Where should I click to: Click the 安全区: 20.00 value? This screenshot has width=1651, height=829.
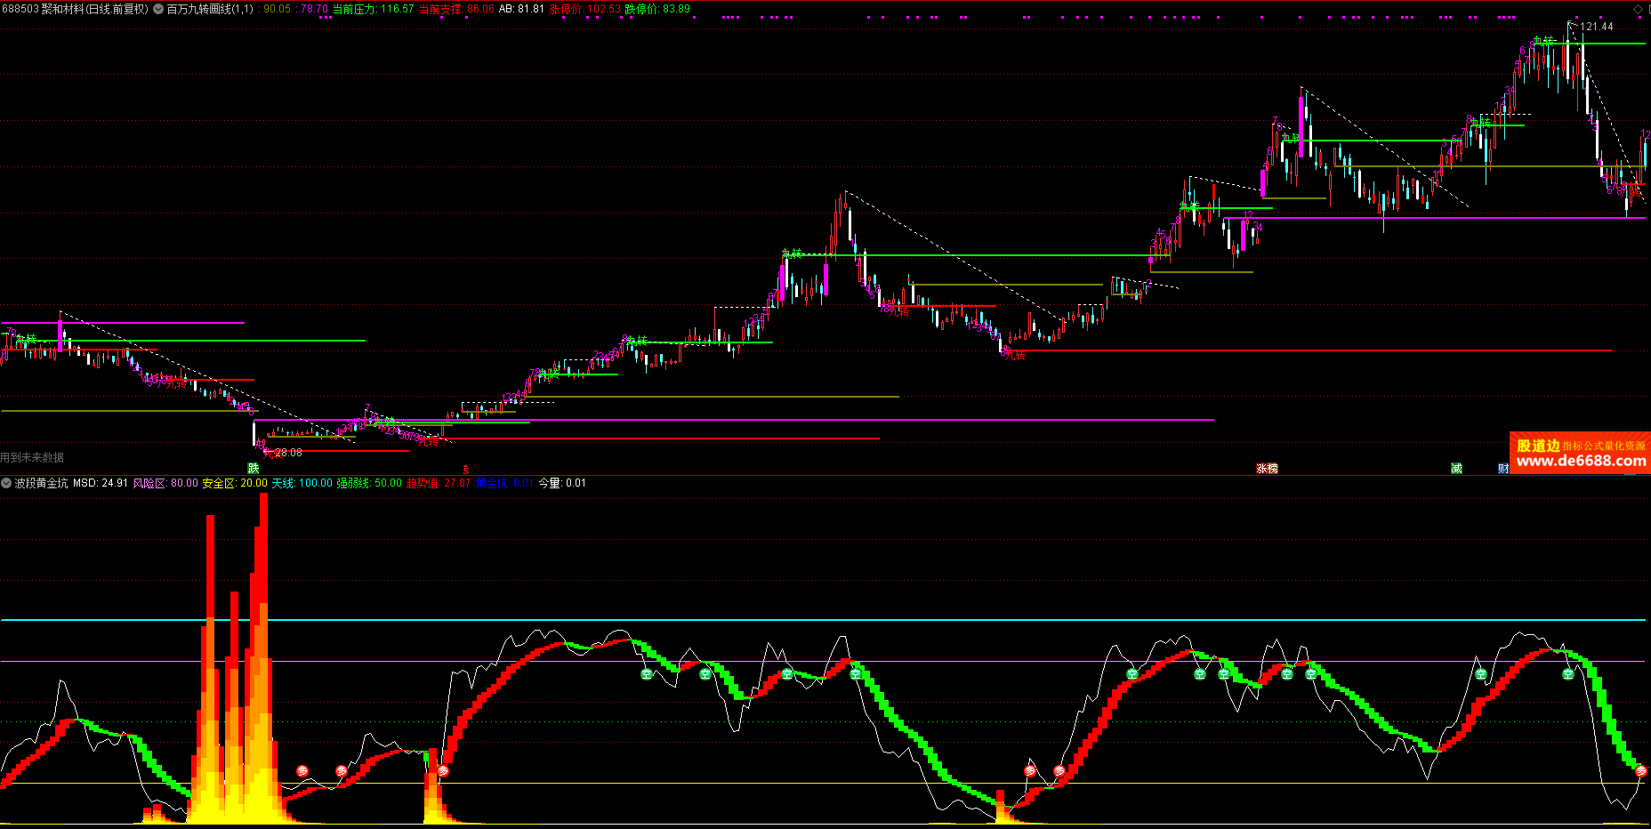click(x=235, y=483)
